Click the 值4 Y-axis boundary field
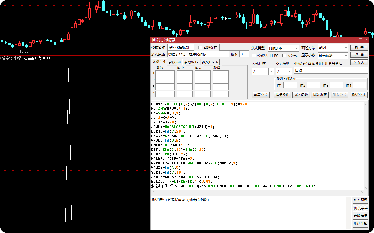 [x=359, y=85]
